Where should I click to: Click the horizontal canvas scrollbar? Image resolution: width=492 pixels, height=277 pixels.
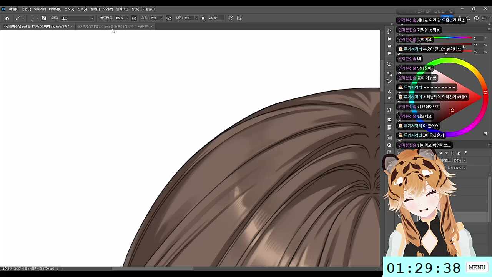tap(153, 269)
